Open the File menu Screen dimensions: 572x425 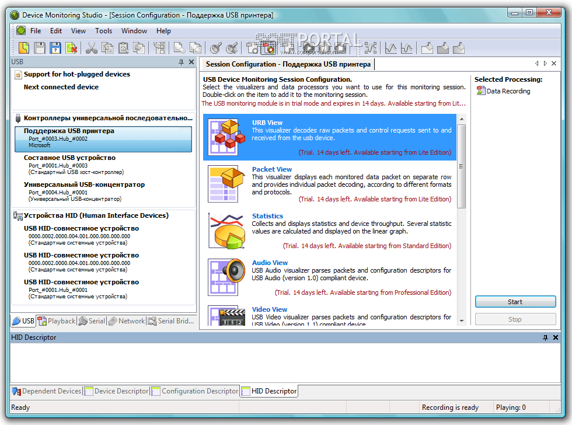[36, 31]
